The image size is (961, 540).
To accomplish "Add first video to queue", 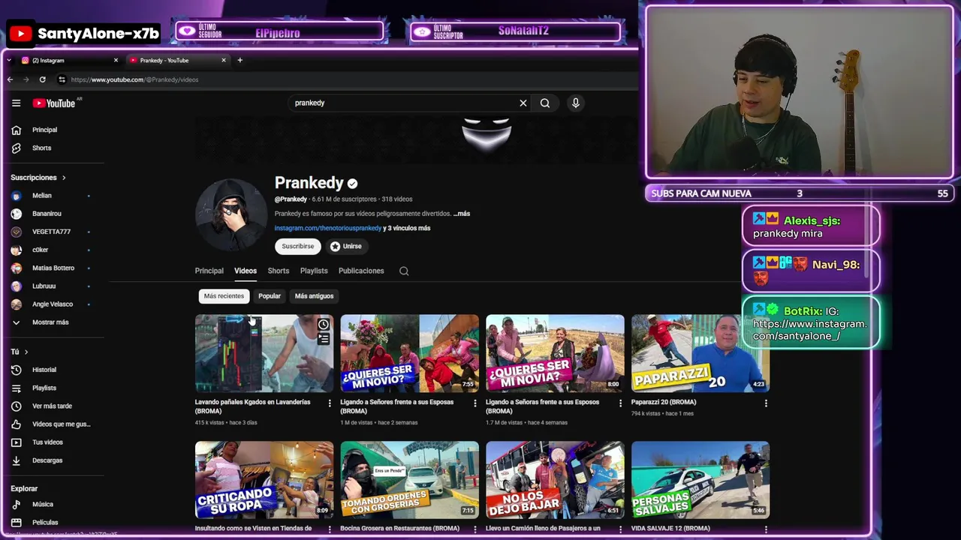I will 323,339.
